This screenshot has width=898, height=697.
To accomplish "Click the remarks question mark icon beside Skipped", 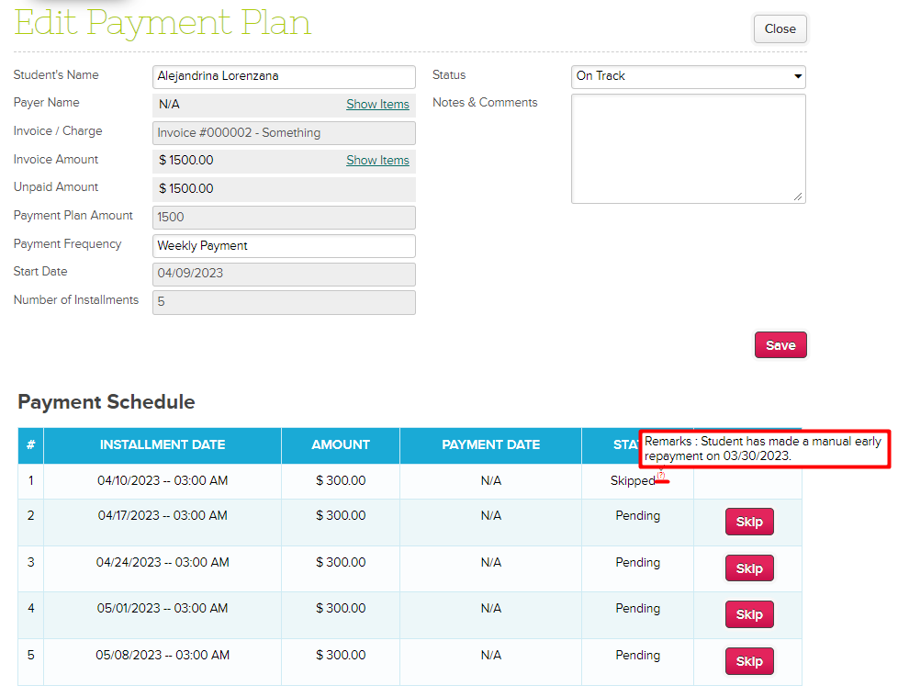I will click(660, 475).
